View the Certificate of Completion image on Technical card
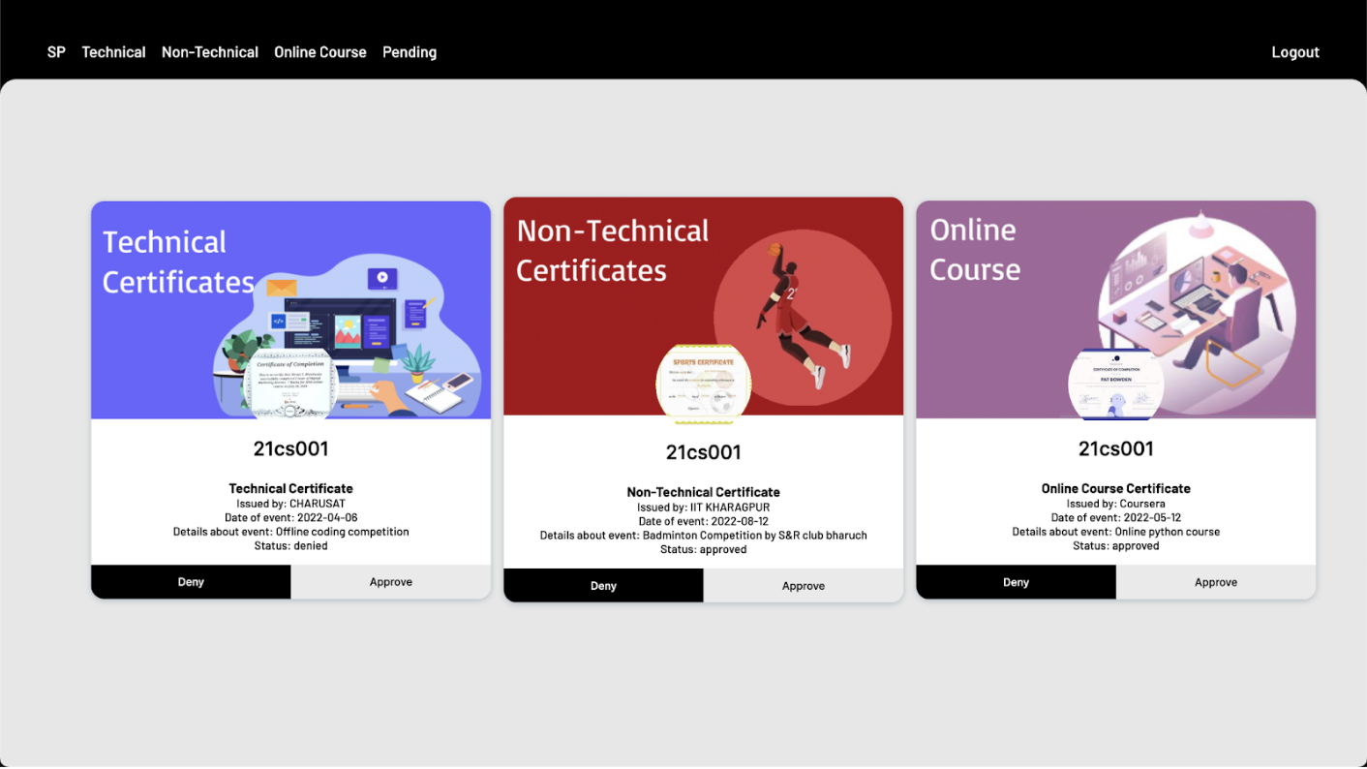The image size is (1367, 769). tap(290, 382)
